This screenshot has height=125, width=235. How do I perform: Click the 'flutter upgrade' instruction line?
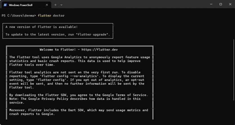click(58, 34)
